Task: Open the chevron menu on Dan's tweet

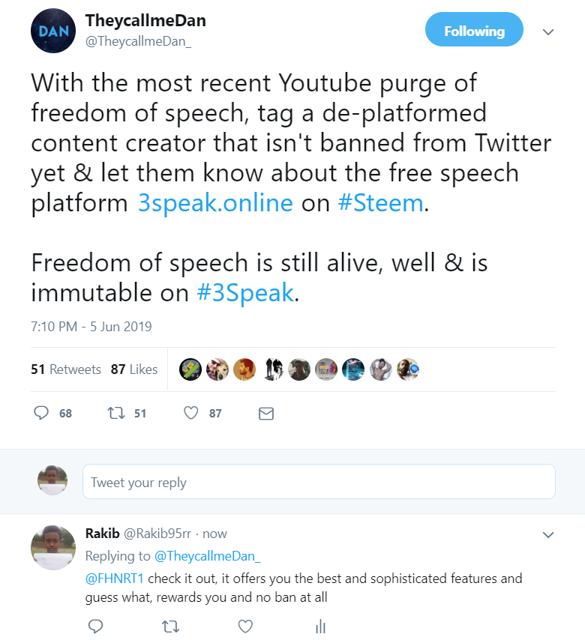Action: (548, 32)
